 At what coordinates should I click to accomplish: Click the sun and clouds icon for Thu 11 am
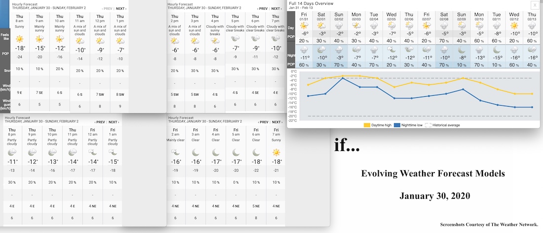tap(80, 41)
